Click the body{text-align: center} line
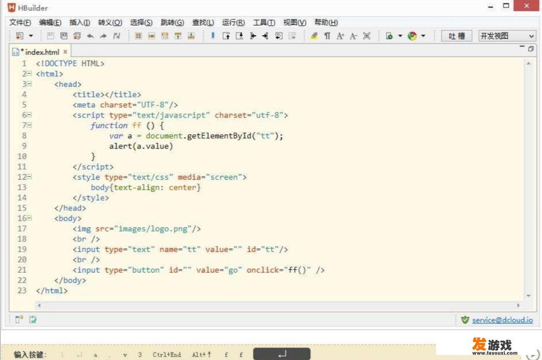Screen dimensions: 542x360 coord(146,187)
